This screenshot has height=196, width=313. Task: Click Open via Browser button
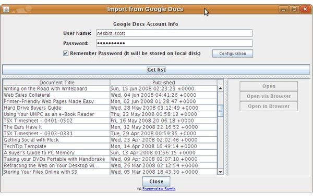coord(269,96)
